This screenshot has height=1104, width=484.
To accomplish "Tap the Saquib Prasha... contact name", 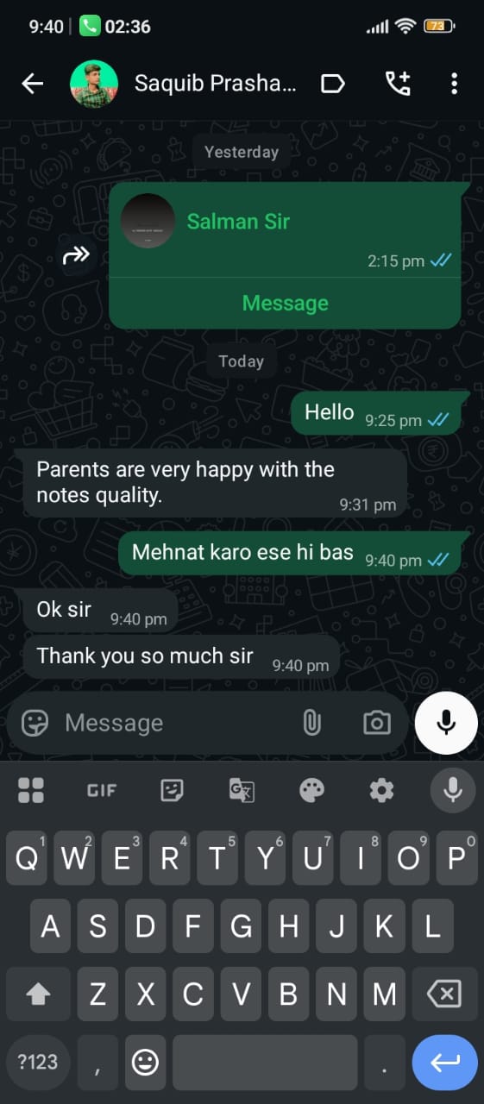I will 216,84.
